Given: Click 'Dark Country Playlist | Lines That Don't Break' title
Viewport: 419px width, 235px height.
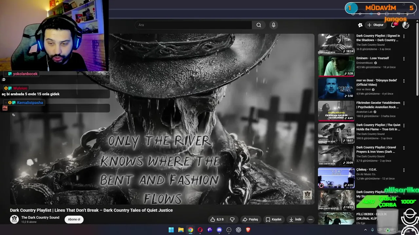Looking at the screenshot, I should pos(91,210).
